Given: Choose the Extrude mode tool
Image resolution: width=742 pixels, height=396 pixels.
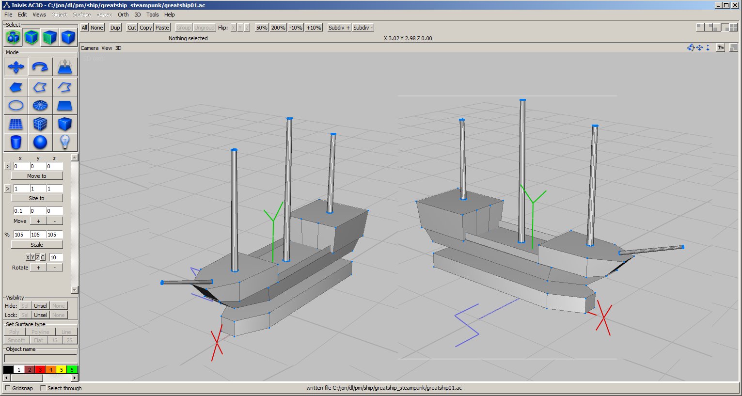Looking at the screenshot, I should 64,67.
